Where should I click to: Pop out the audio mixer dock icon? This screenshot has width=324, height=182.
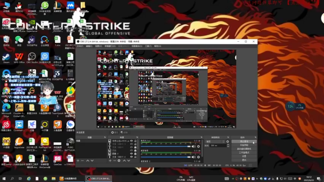(x=201, y=138)
